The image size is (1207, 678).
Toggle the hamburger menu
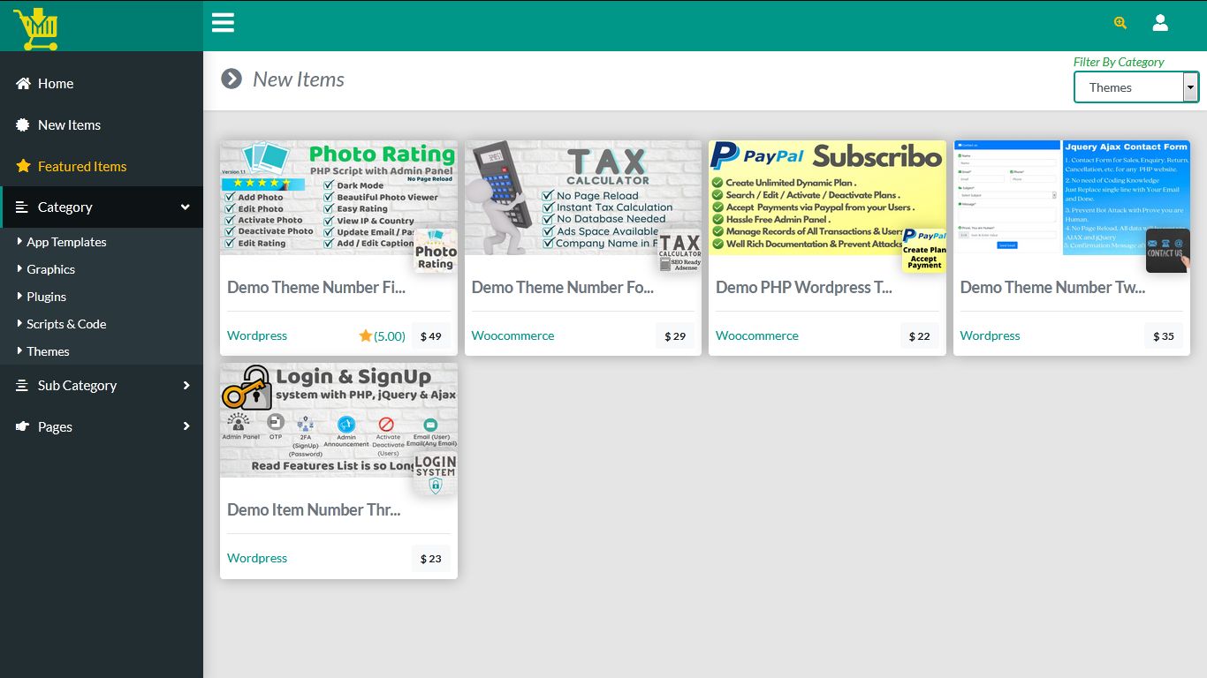click(x=223, y=23)
